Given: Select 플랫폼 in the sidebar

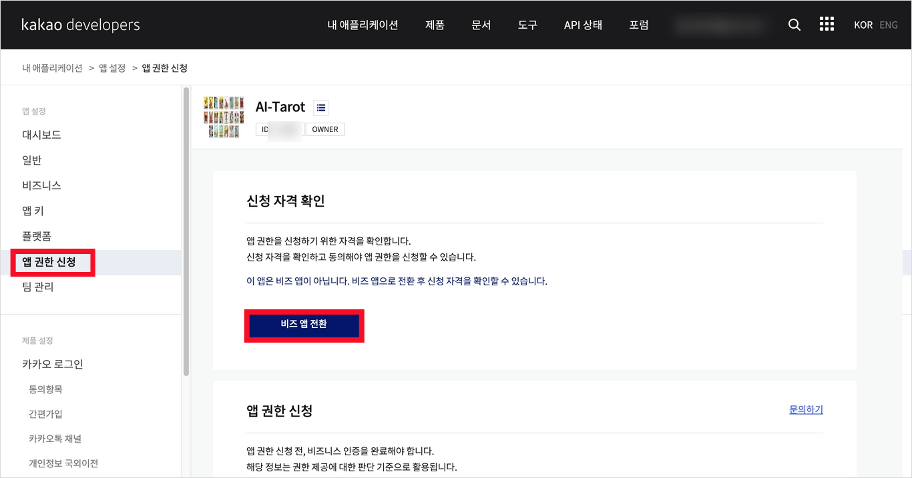Looking at the screenshot, I should (37, 236).
